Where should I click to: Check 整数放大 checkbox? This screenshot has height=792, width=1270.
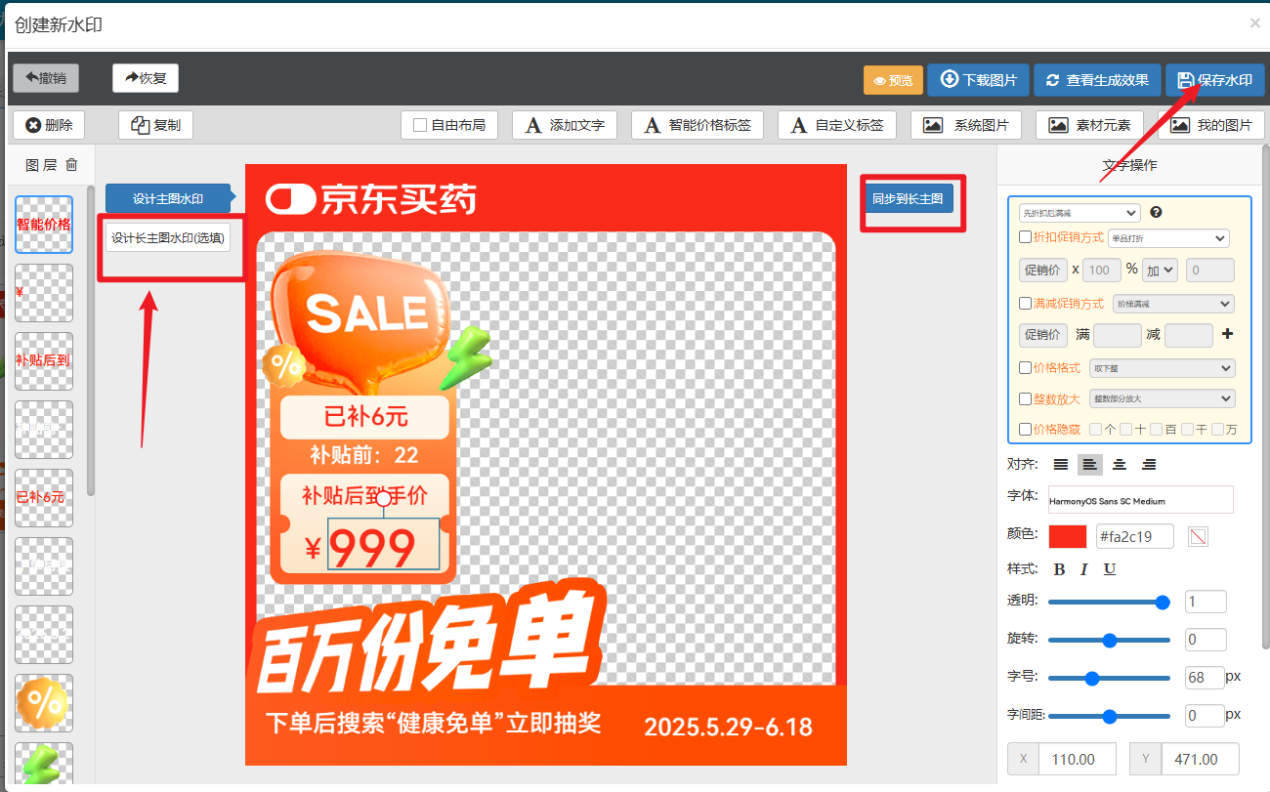[1026, 398]
